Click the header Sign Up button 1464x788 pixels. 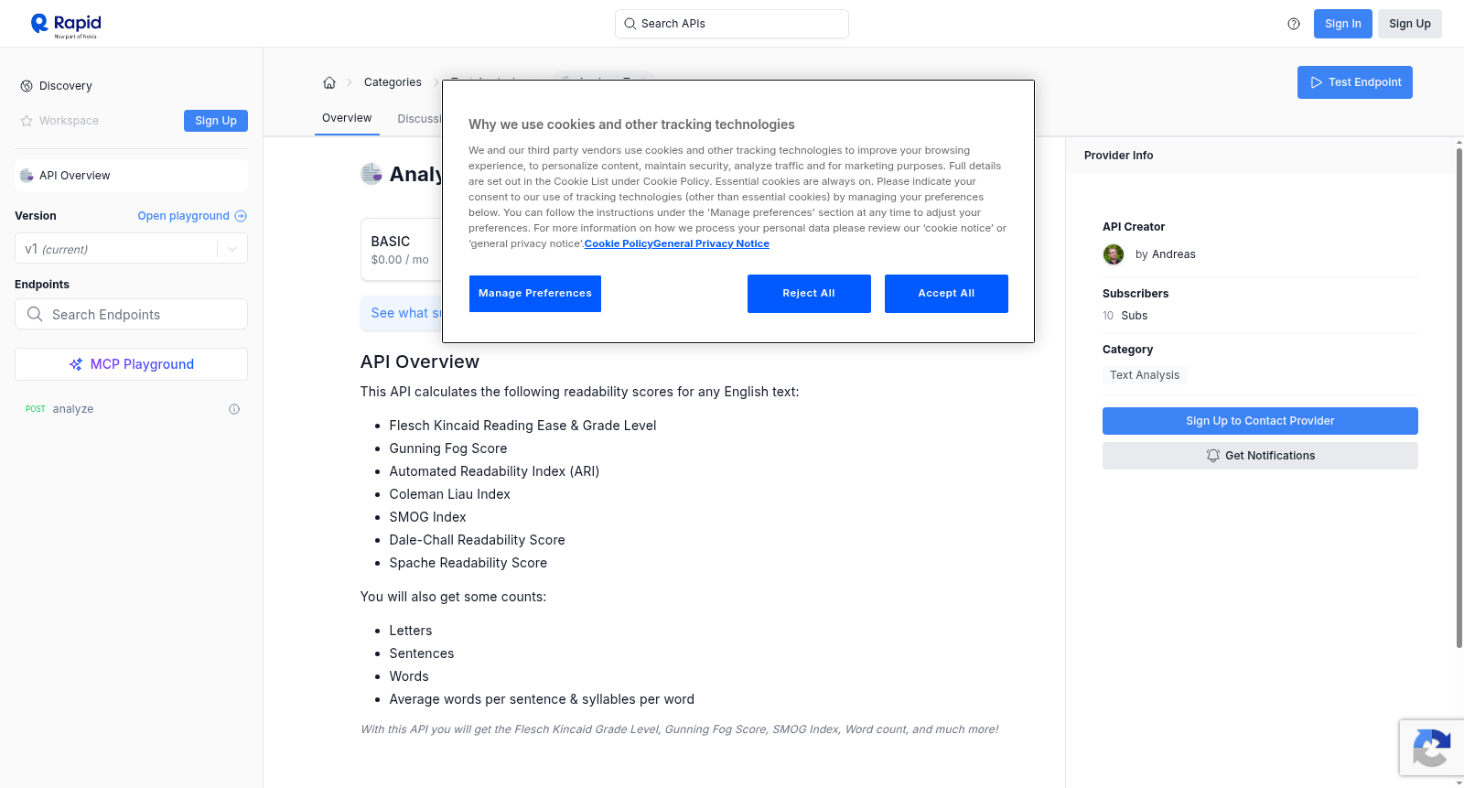(1410, 24)
